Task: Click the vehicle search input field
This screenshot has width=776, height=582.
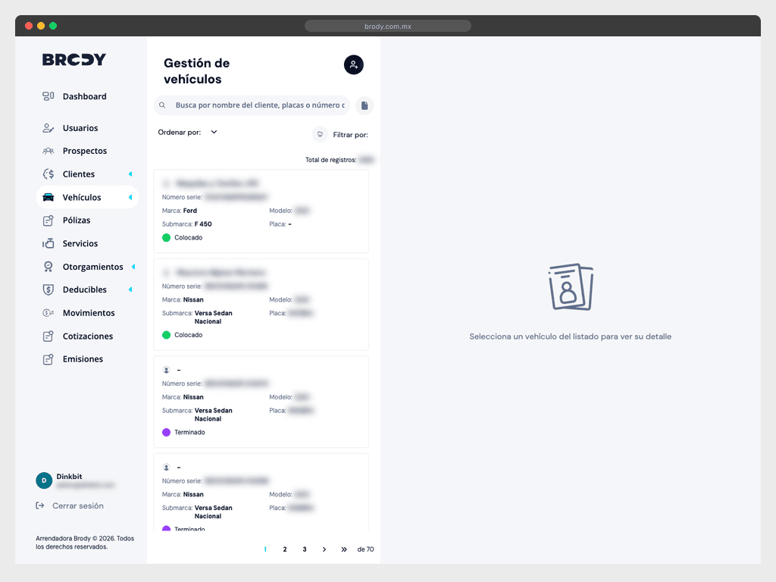Action: [x=252, y=105]
